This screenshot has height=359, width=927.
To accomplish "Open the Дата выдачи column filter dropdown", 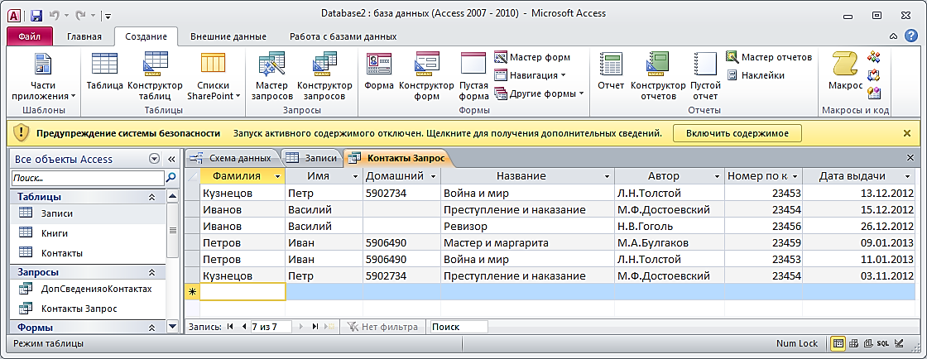I will [907, 176].
